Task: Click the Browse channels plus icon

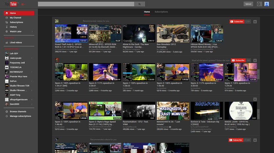Action: (7, 112)
